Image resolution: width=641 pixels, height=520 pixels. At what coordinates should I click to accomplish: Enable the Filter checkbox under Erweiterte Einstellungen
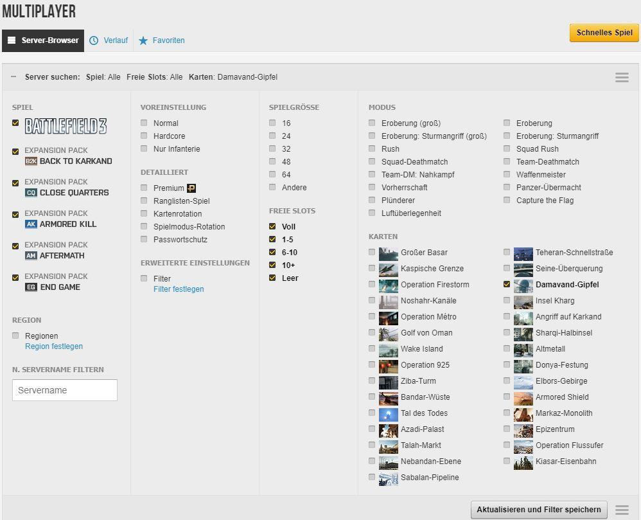pyautogui.click(x=144, y=278)
